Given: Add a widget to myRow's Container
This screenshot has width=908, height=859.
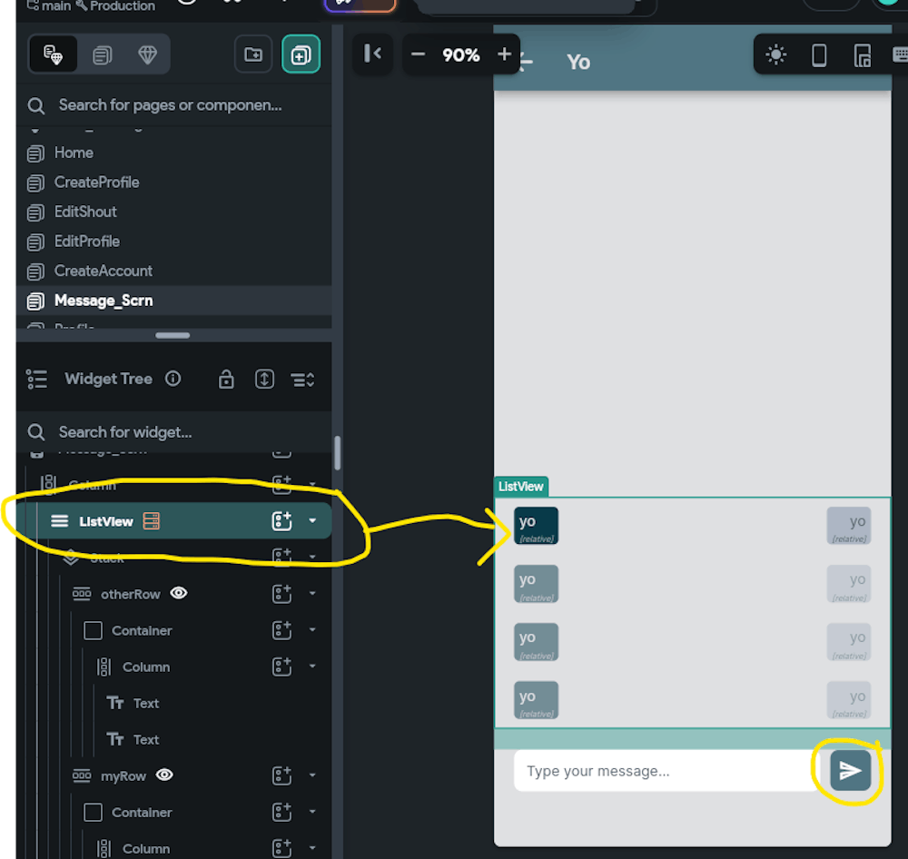Looking at the screenshot, I should [x=282, y=812].
